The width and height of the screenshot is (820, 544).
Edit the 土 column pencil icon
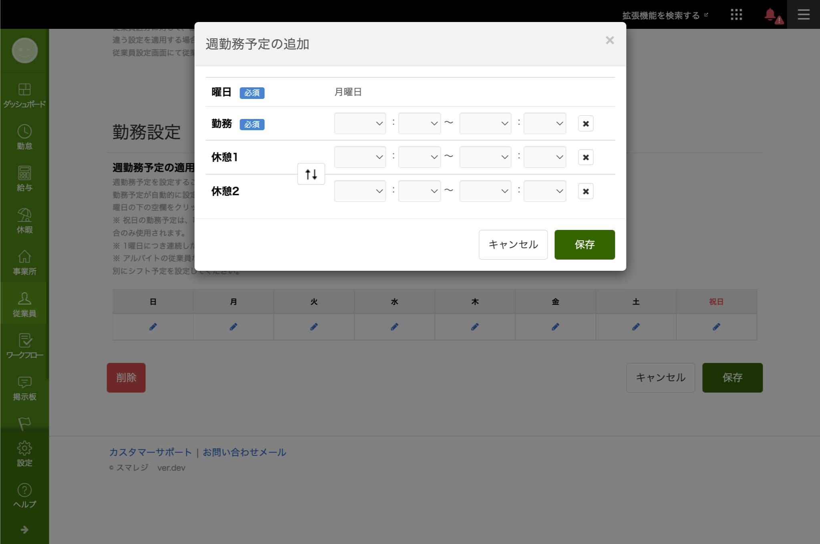636,327
